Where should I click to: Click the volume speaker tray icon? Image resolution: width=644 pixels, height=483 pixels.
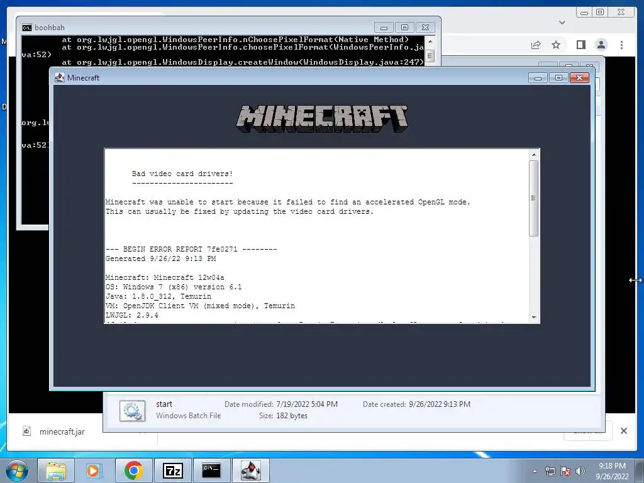580,471
